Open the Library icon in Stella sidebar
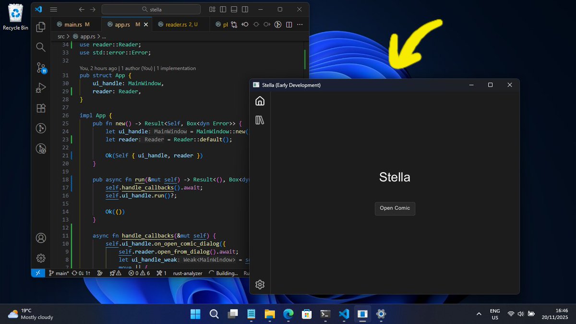This screenshot has width=576, height=324. click(x=260, y=120)
